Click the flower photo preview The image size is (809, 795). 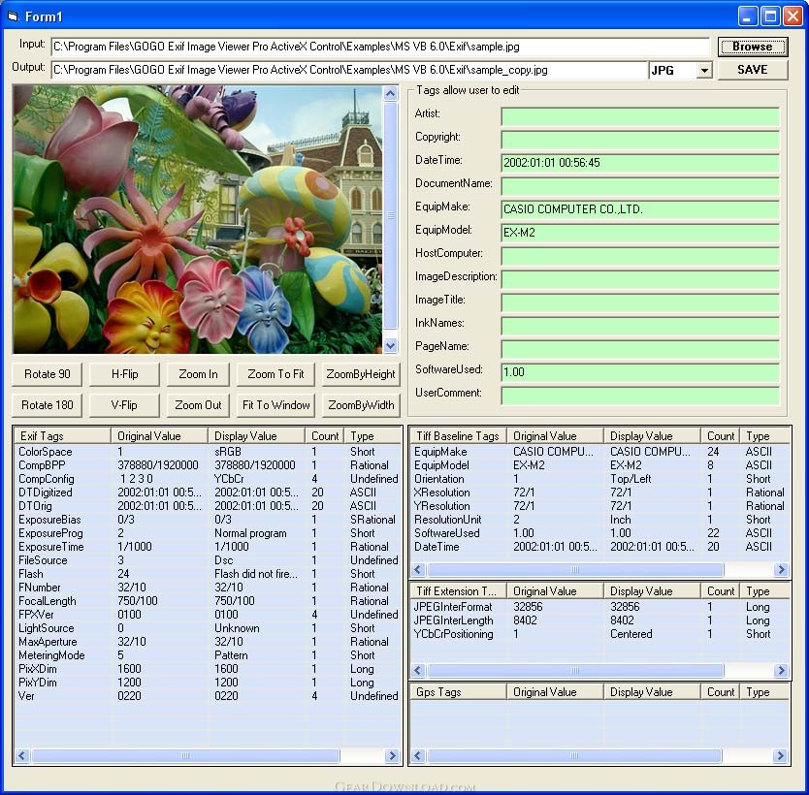point(198,220)
